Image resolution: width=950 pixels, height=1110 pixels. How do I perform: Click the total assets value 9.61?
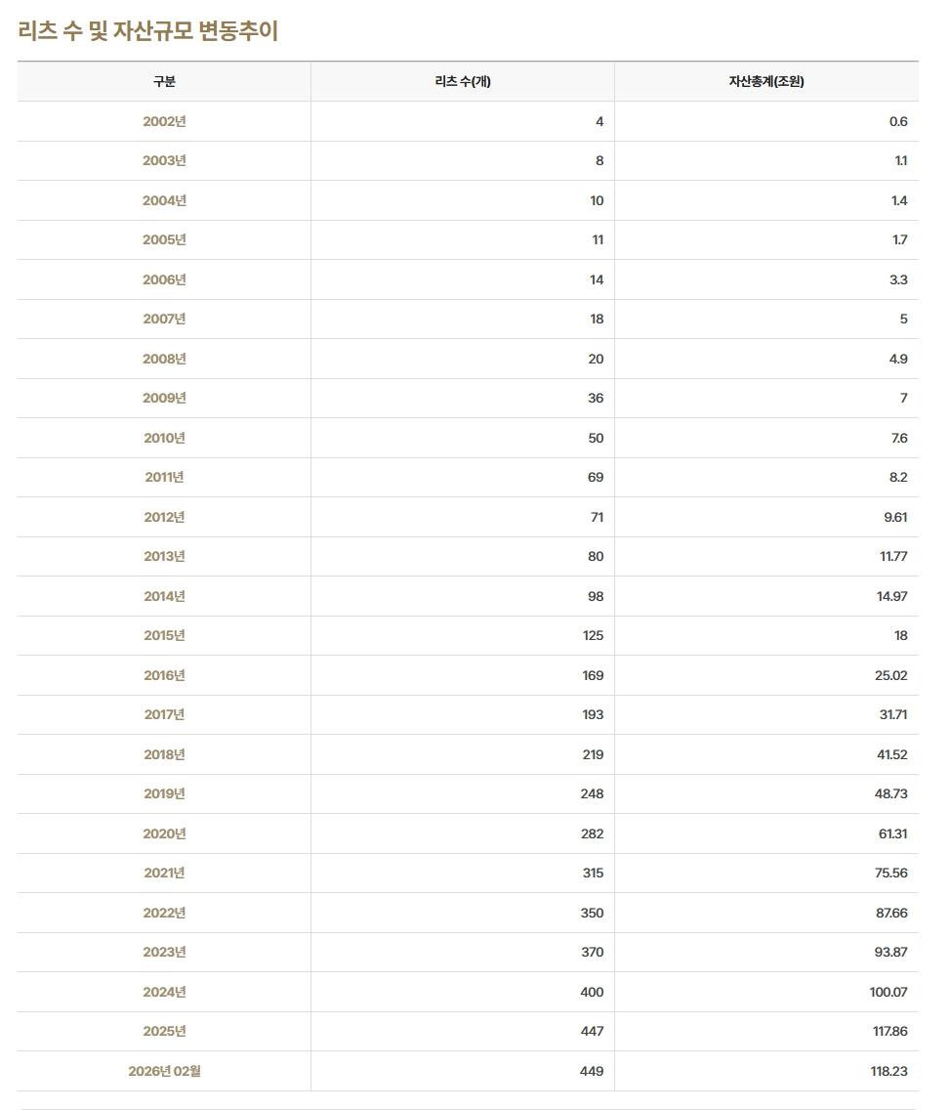[895, 517]
